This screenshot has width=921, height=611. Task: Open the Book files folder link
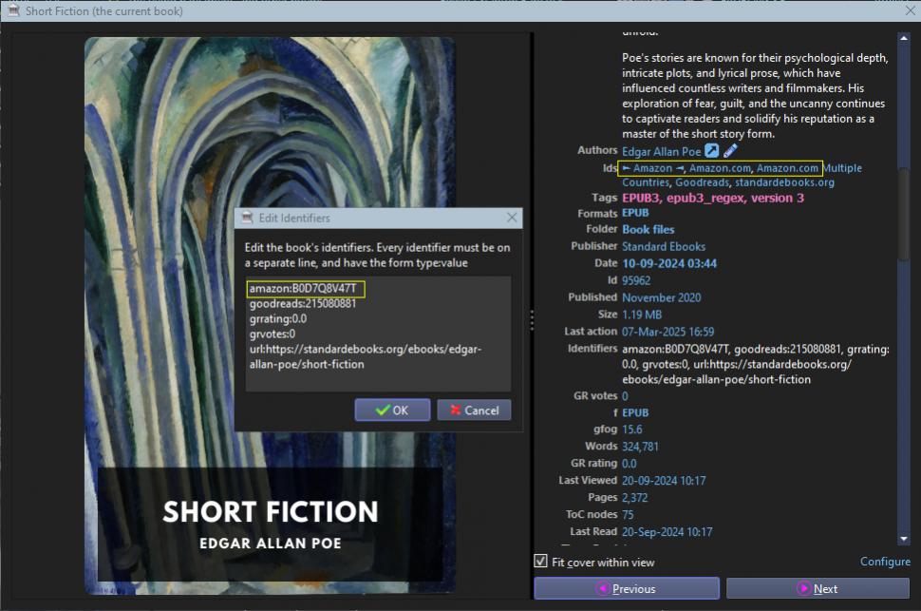[648, 229]
